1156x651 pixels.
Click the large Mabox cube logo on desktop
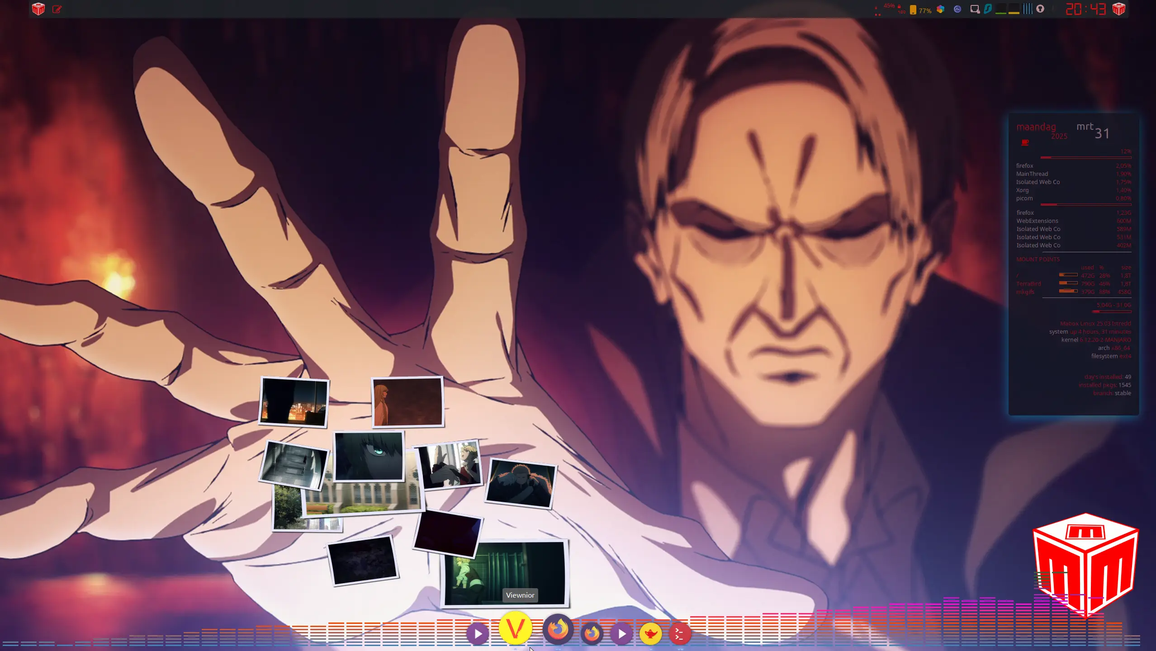coord(1085,563)
